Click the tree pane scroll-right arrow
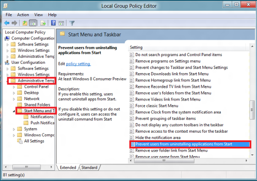The image size is (257, 181). [x=51, y=167]
